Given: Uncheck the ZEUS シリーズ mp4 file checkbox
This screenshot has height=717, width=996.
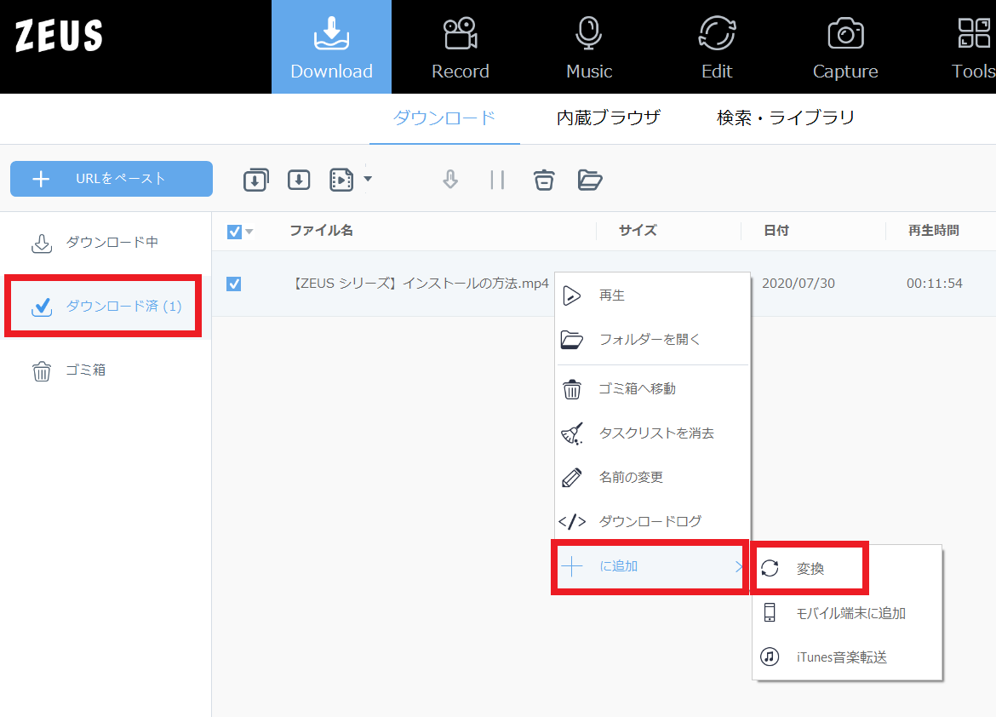Looking at the screenshot, I should [234, 284].
